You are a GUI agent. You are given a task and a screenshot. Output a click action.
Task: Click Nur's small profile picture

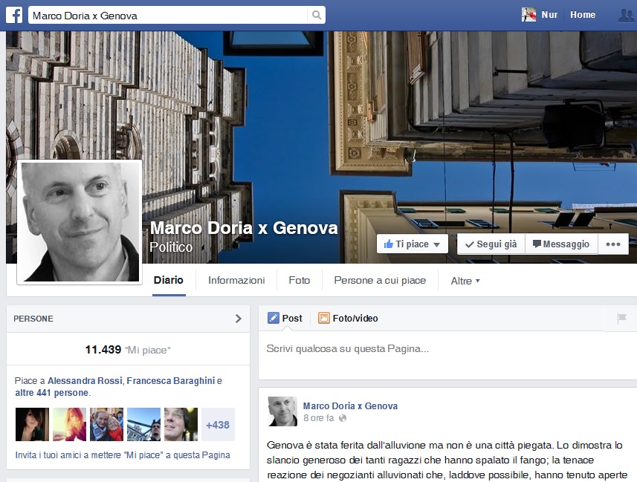click(528, 15)
